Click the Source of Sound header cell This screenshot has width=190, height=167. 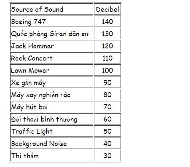(x=51, y=9)
